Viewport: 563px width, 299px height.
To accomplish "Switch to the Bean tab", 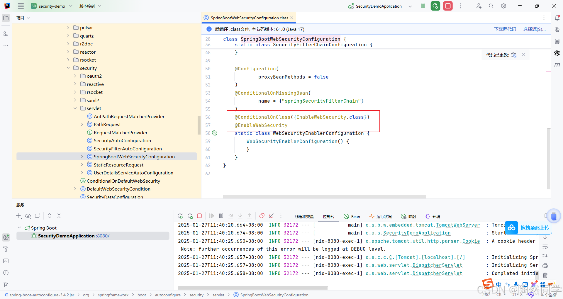I will [352, 216].
